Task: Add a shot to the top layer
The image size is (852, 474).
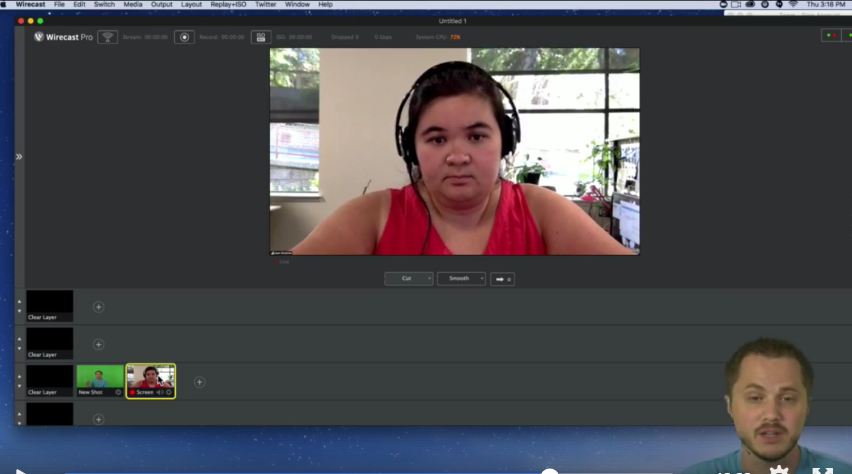Action: coord(98,307)
